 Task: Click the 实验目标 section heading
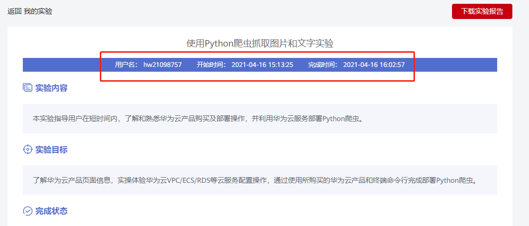click(51, 150)
